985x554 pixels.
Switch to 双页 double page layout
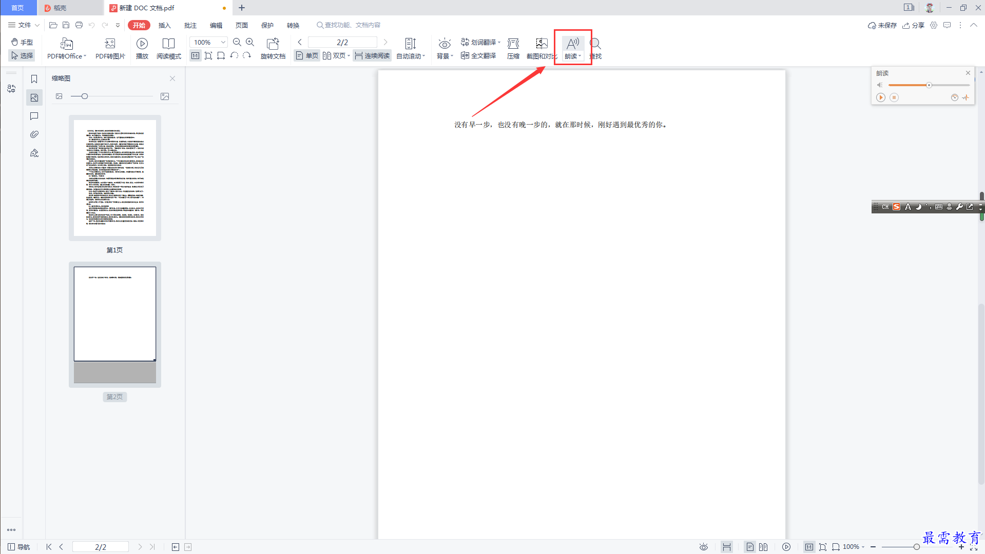tap(334, 55)
